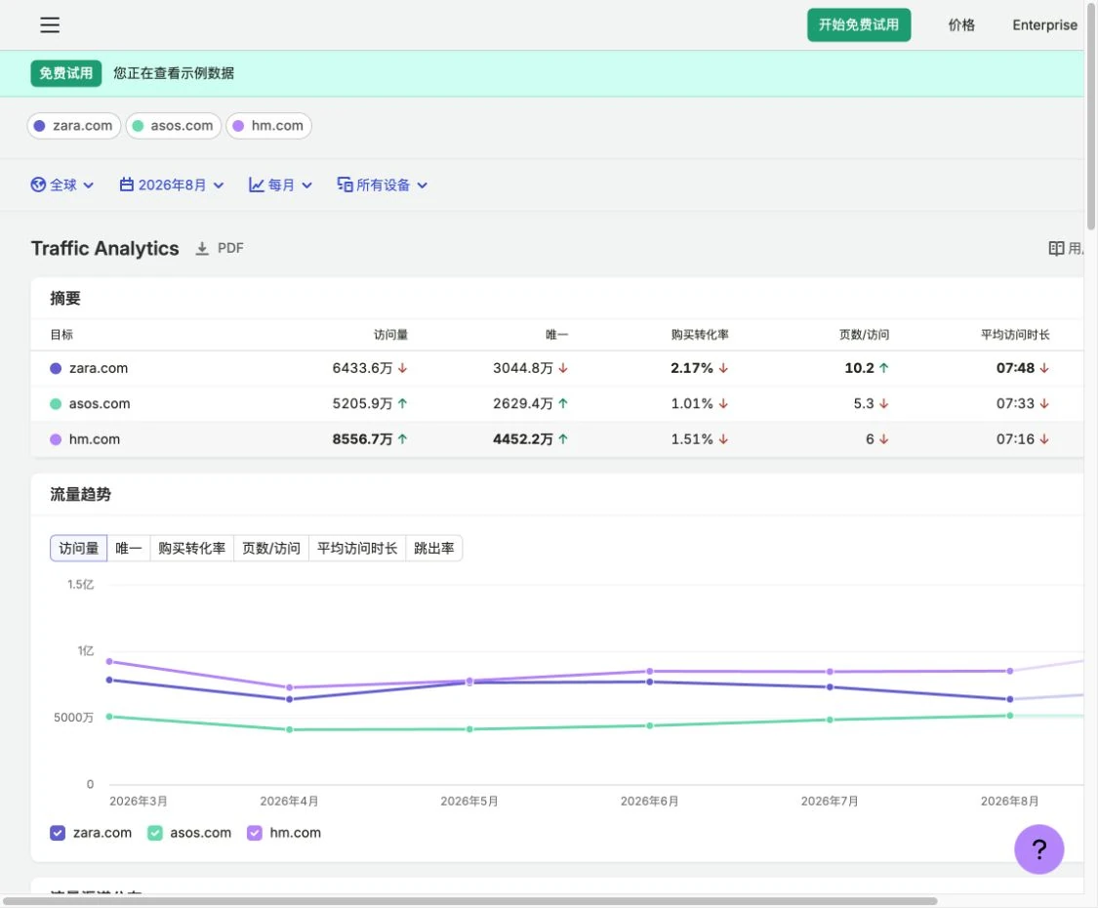Click the globe icon beside 全球
Viewport: 1098px width, 908px height.
(38, 185)
